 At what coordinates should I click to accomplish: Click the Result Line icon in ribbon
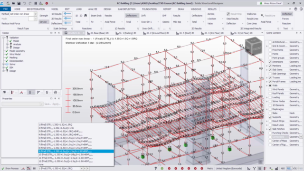[262, 16]
